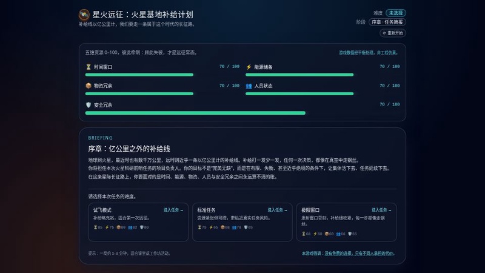
Task: Click the hourglass icon for 时间窗口
Action: (x=89, y=67)
